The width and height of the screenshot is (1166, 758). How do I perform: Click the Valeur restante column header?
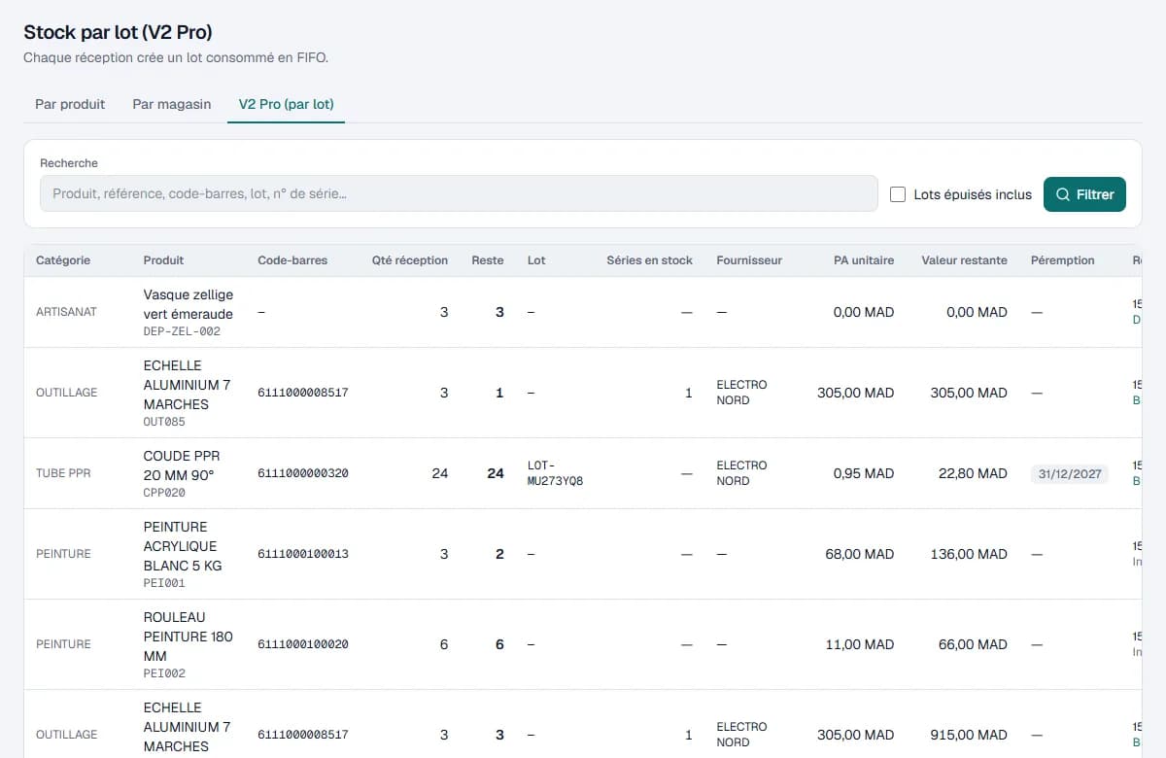[x=965, y=260]
